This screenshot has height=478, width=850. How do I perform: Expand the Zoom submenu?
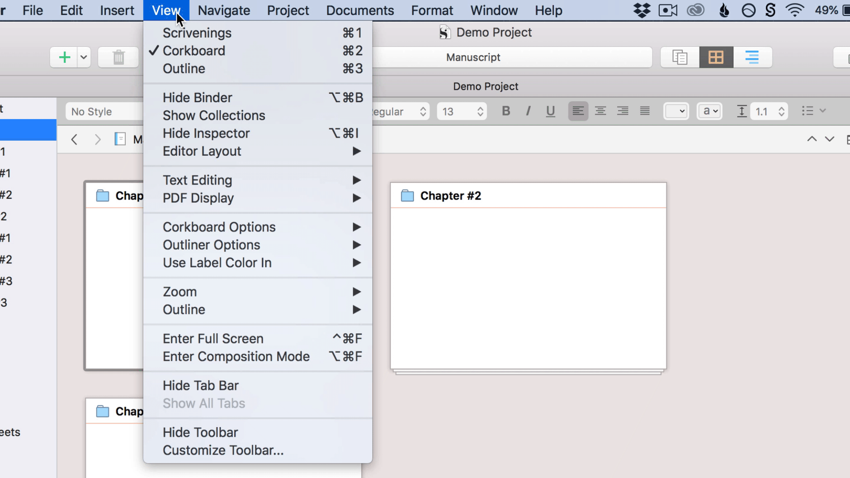click(x=258, y=292)
